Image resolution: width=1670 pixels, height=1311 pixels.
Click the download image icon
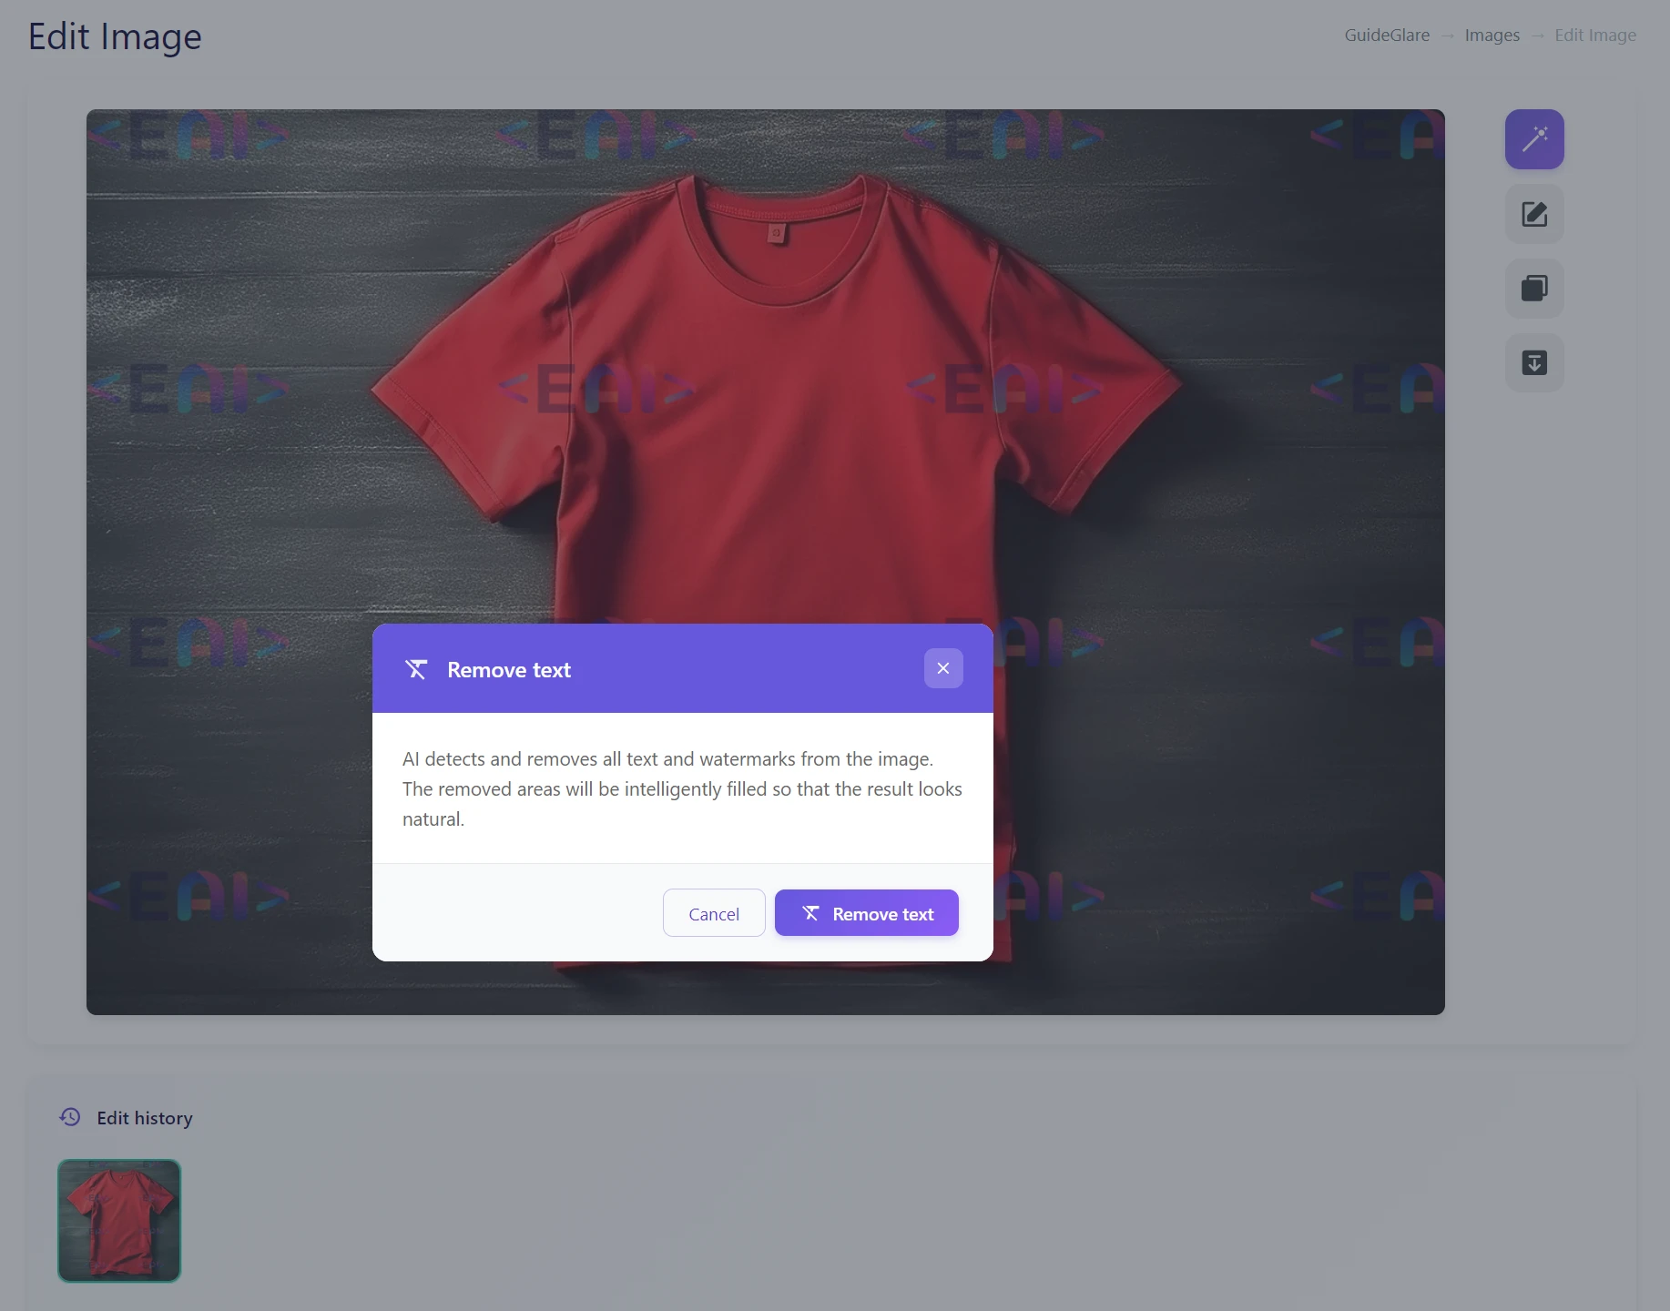tap(1533, 362)
